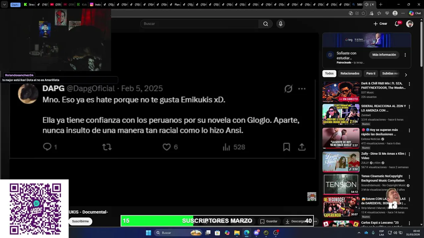424x238 pixels.
Task: Open Dark & Chill R&B Mix video thumbnail
Action: [x=341, y=92]
